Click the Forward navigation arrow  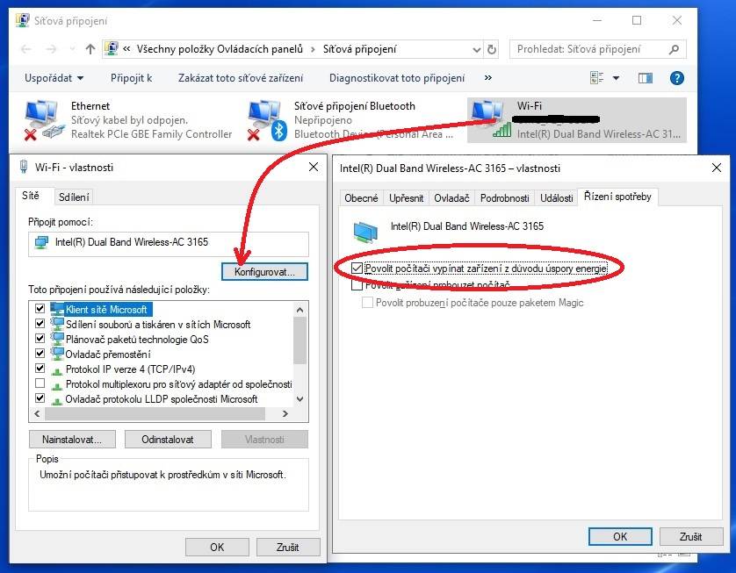[x=51, y=49]
